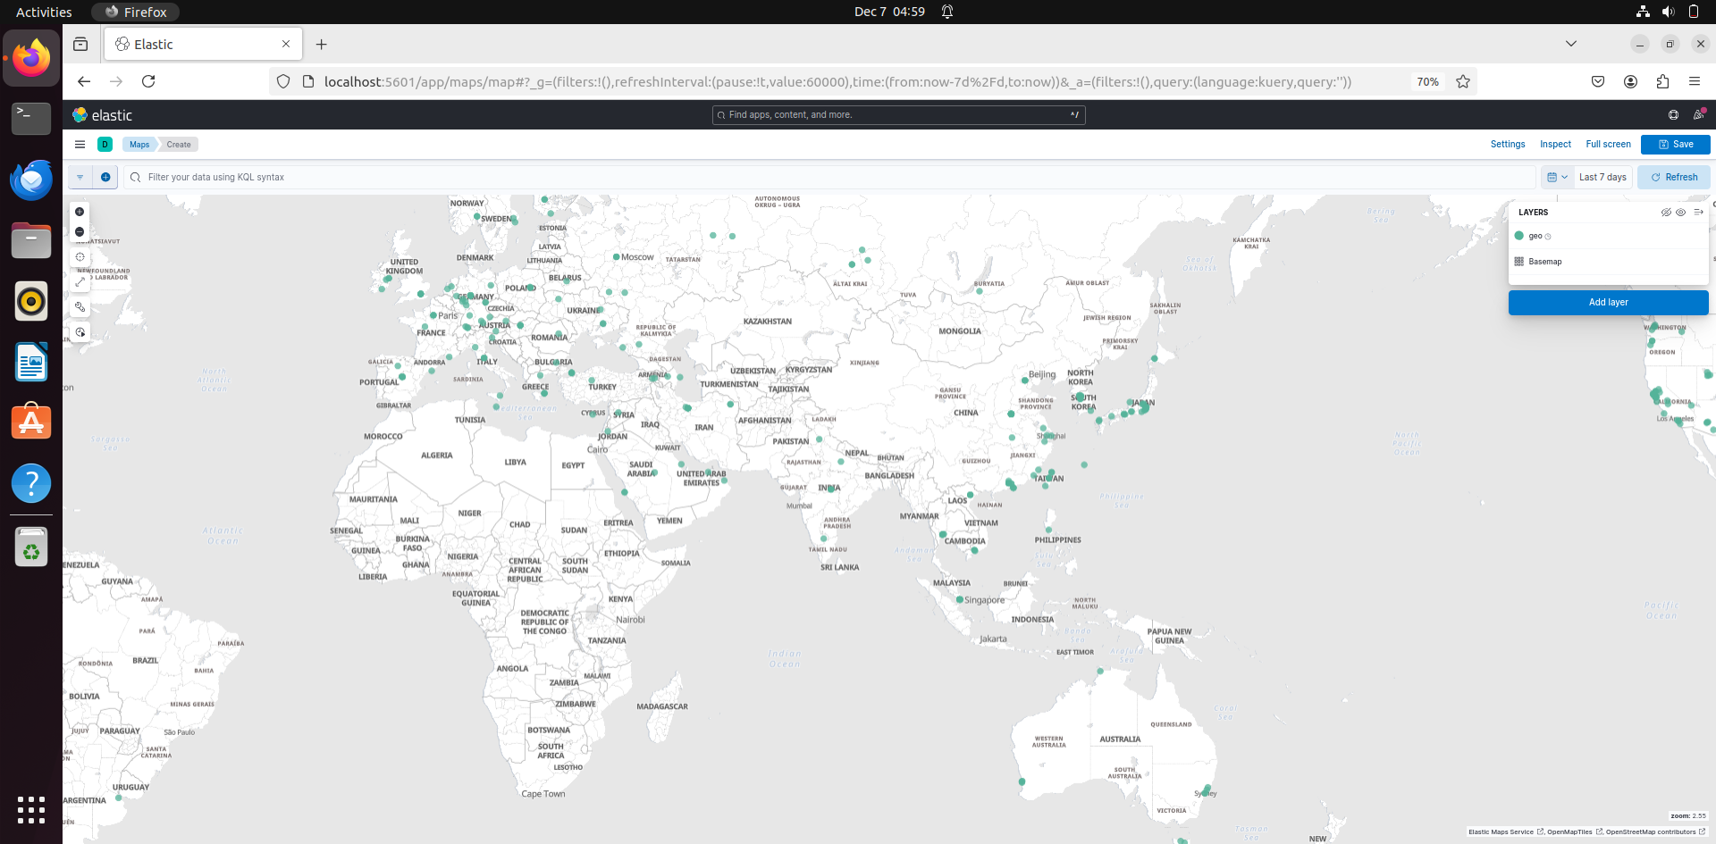Open list all tabs dropdown

click(1571, 44)
